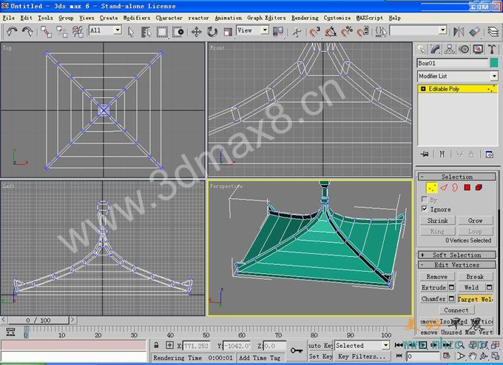
Task: Toggle Percent Snap icon
Action: click(347, 32)
